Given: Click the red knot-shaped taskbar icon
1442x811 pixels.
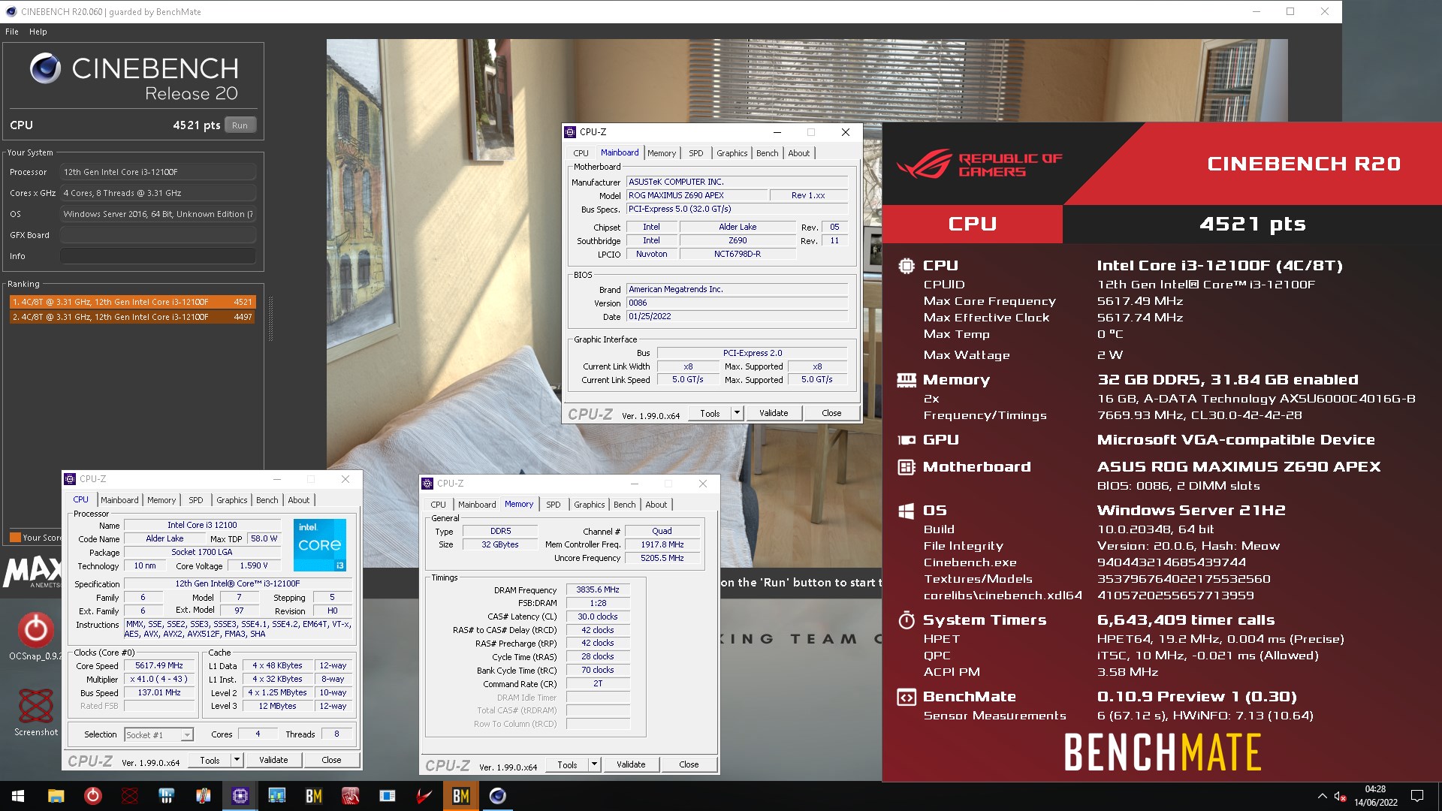Looking at the screenshot, I should pyautogui.click(x=129, y=796).
